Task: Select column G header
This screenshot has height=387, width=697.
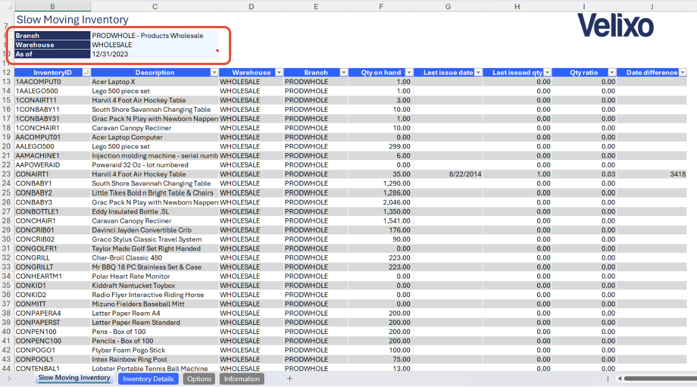Action: [x=448, y=6]
